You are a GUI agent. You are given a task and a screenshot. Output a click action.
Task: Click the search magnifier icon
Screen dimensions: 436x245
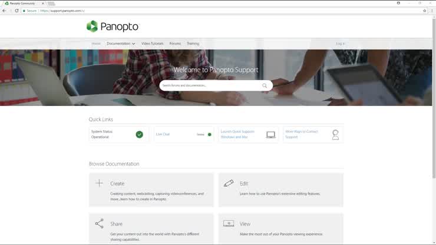pyautogui.click(x=265, y=85)
